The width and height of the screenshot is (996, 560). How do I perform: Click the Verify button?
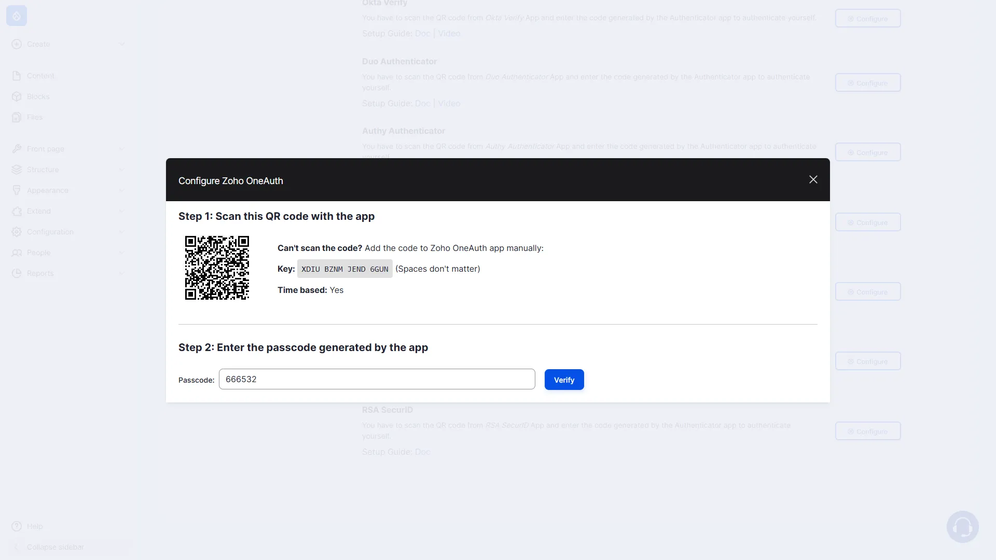click(x=564, y=380)
